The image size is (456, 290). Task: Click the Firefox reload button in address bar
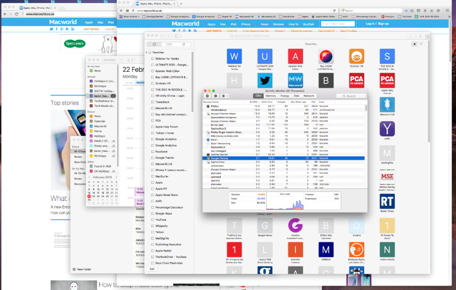pos(334,10)
